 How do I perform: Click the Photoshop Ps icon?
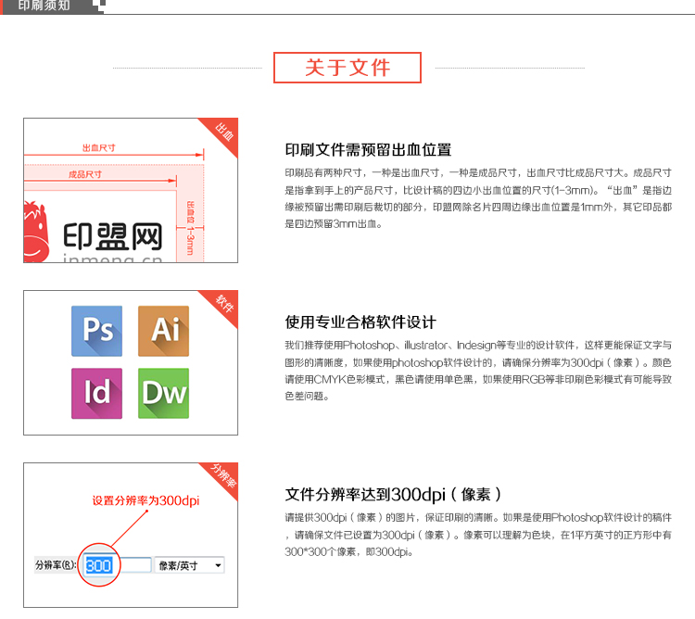click(x=96, y=331)
